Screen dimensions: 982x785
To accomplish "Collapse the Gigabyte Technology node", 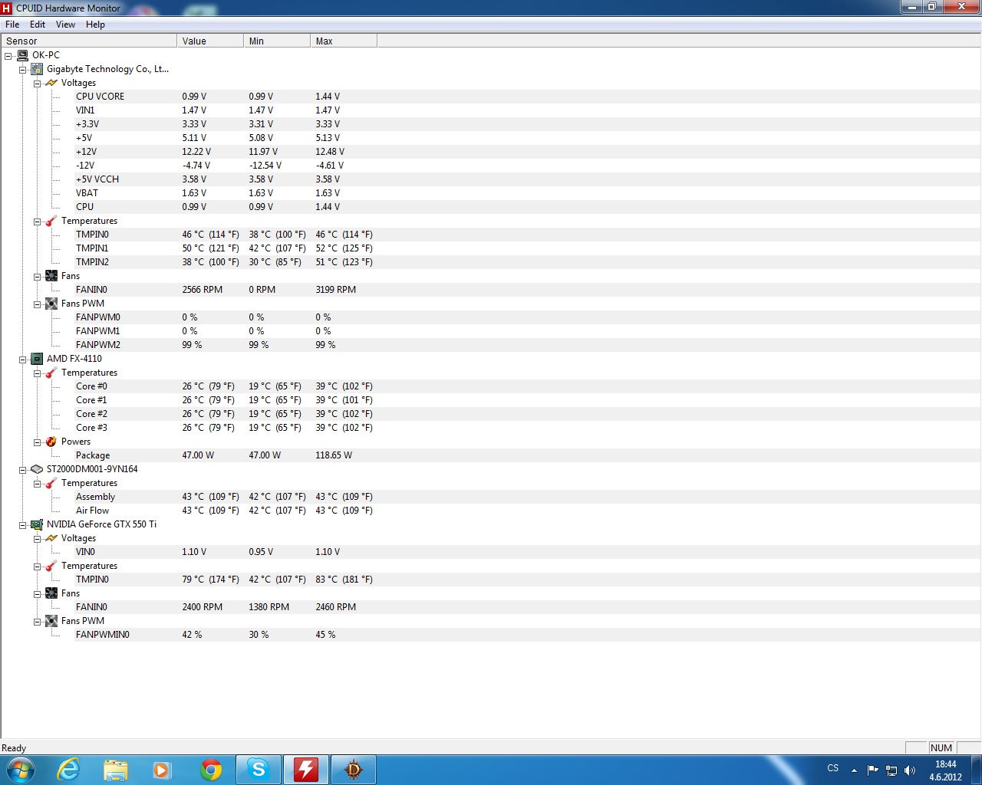I will click(23, 70).
